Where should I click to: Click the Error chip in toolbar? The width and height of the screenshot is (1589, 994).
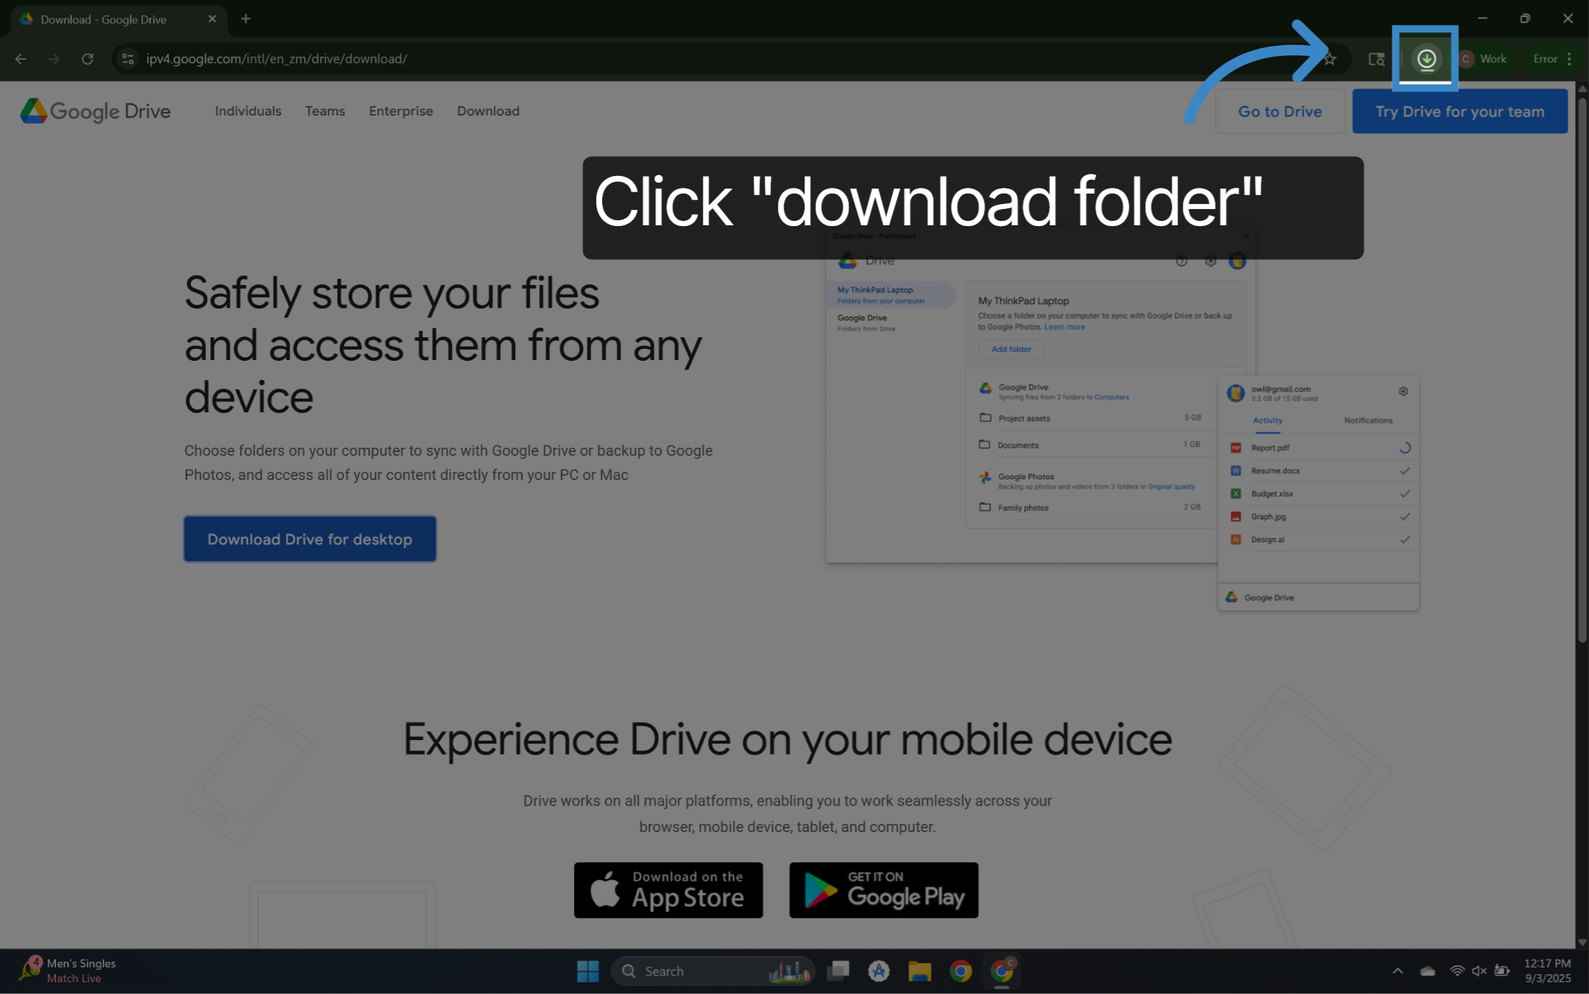[1545, 59]
